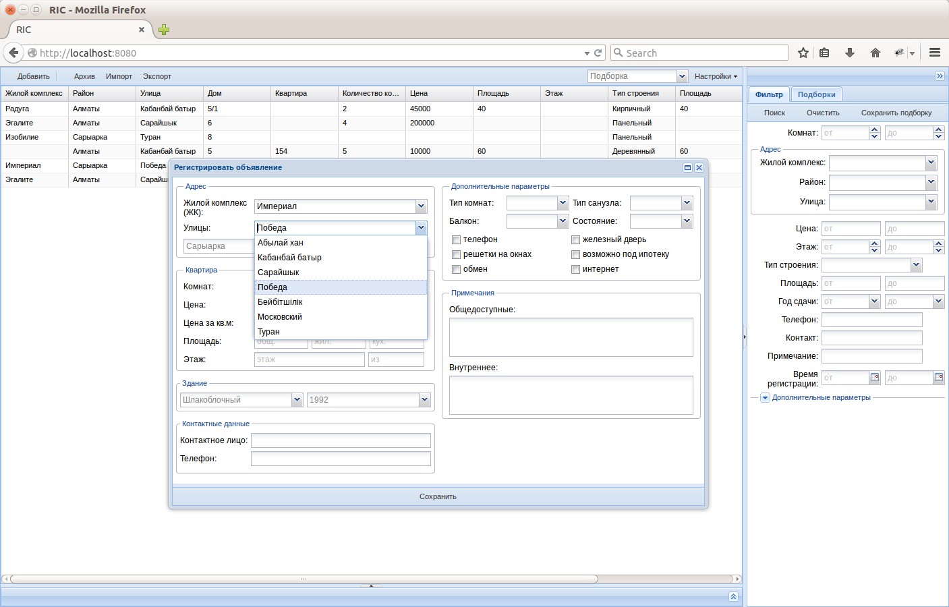The height and width of the screenshot is (607, 949).
Task: Open the Firefox downloads arrow icon
Action: tap(850, 53)
